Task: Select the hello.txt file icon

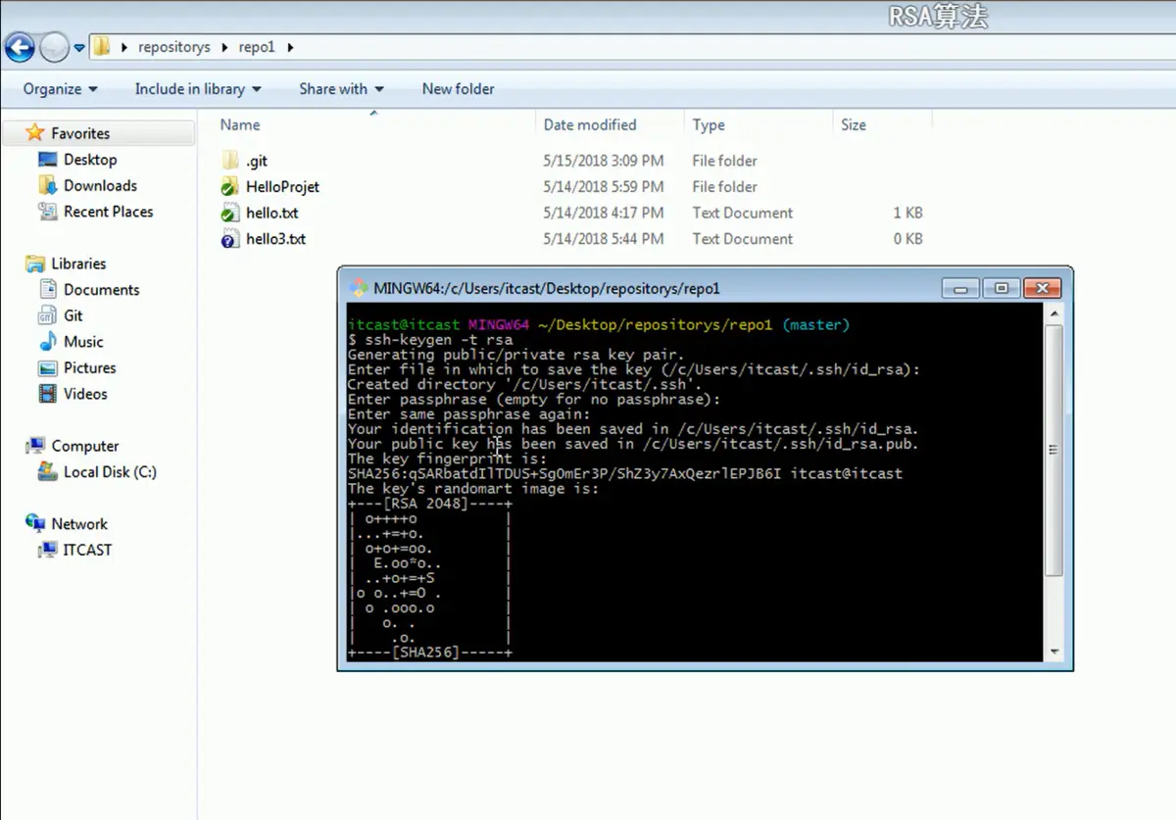Action: click(x=229, y=213)
